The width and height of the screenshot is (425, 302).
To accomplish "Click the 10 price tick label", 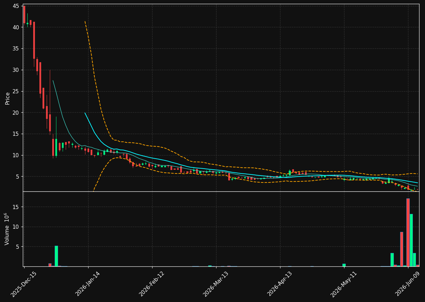I will [16, 155].
